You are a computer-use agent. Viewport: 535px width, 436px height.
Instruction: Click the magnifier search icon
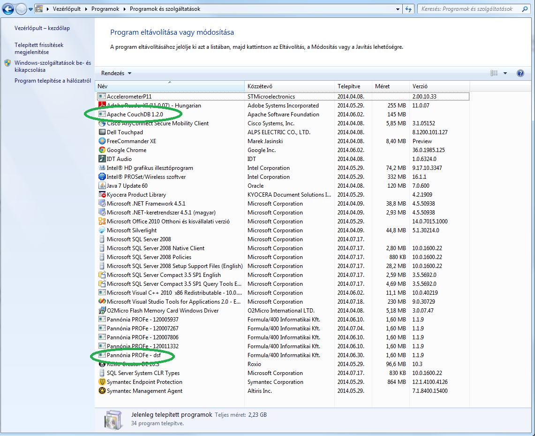(525, 9)
